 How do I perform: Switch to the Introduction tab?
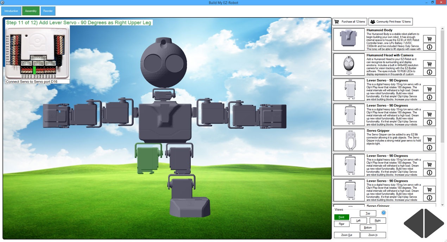tap(11, 11)
